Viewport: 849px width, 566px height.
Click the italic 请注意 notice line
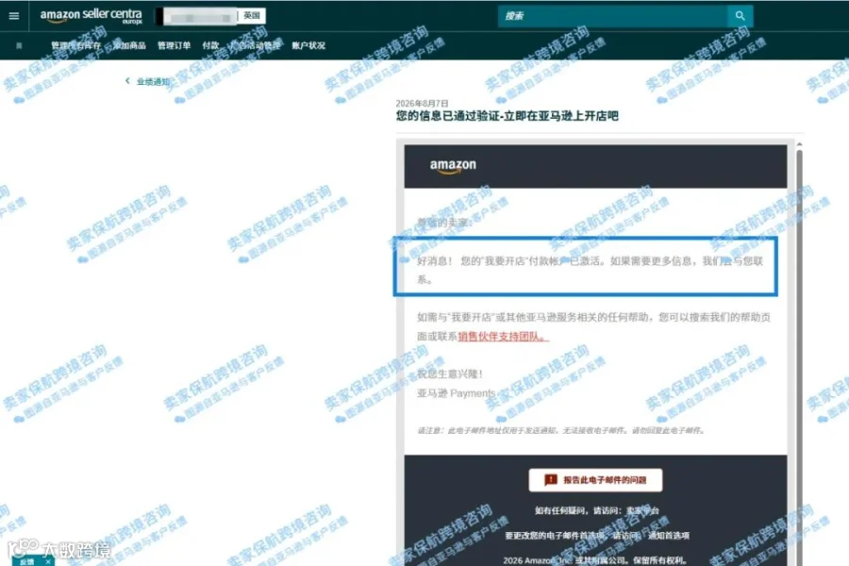tap(561, 430)
